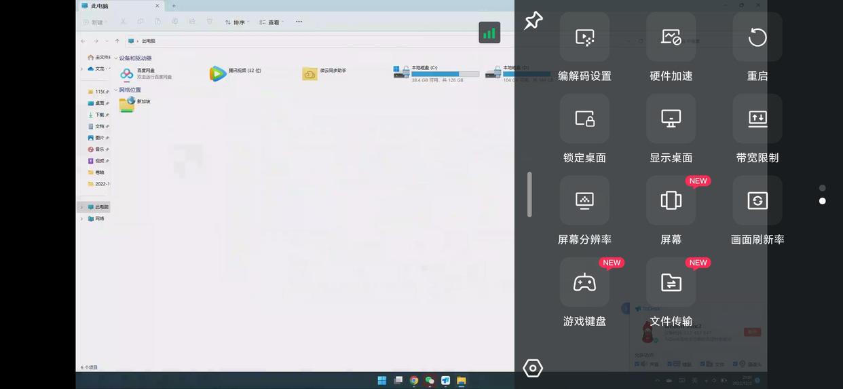
Task: Close the 此电脑 tab
Action: pyautogui.click(x=157, y=6)
